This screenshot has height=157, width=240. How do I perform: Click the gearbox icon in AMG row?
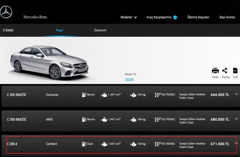[157, 119]
